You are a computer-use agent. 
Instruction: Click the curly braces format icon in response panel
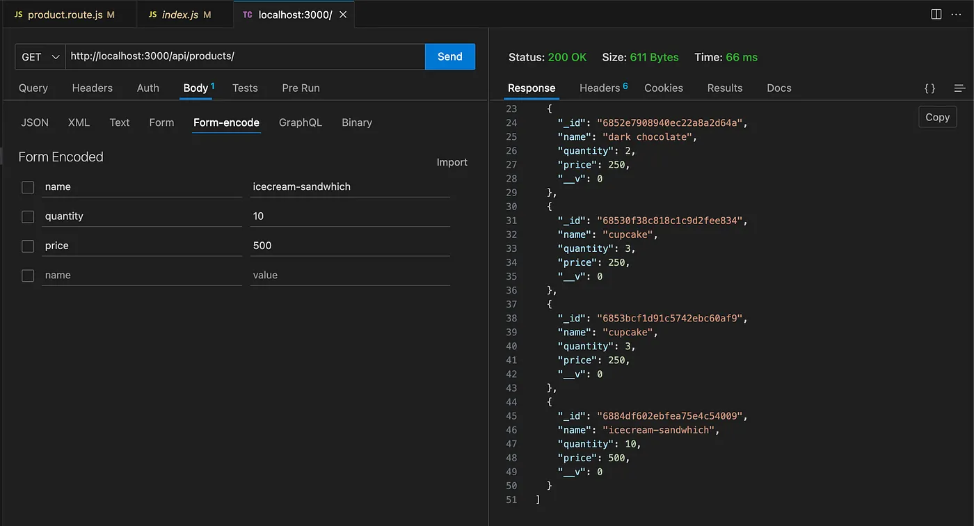pos(929,88)
